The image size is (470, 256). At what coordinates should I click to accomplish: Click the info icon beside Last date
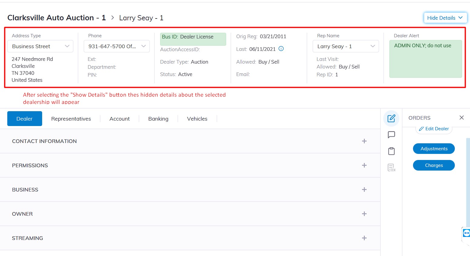click(281, 49)
